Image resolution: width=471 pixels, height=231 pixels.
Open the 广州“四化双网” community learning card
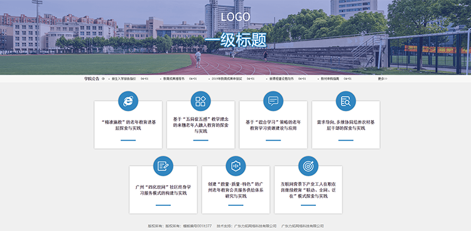pyautogui.click(x=163, y=190)
